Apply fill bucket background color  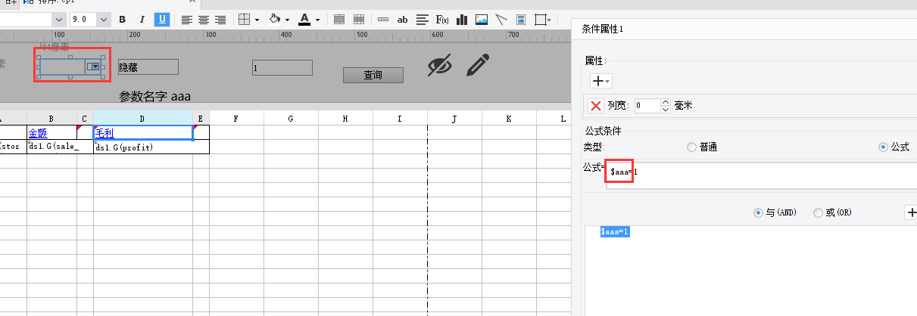coord(276,20)
